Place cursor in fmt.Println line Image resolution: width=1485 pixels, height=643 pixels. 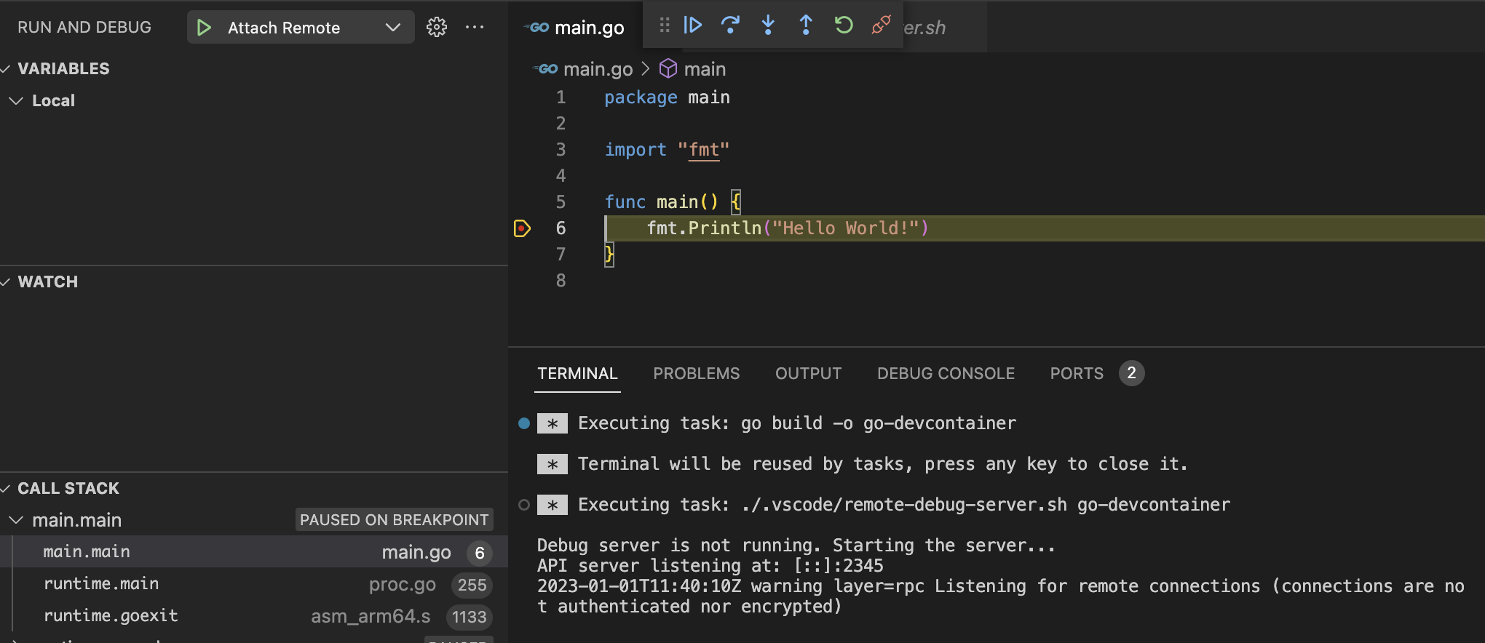[788, 228]
